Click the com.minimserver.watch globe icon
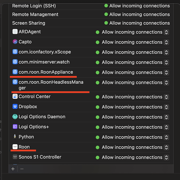 (x=15, y=62)
